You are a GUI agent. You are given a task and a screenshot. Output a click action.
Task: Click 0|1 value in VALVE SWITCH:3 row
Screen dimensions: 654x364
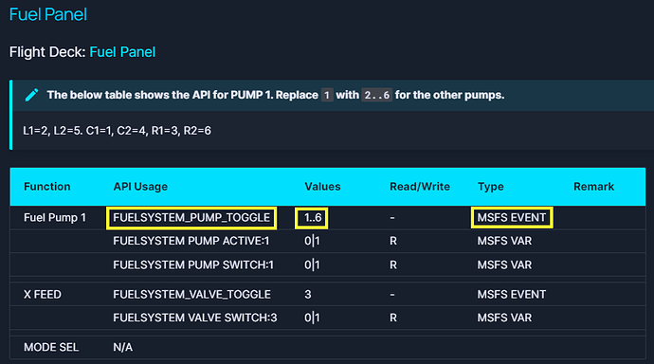(x=312, y=318)
